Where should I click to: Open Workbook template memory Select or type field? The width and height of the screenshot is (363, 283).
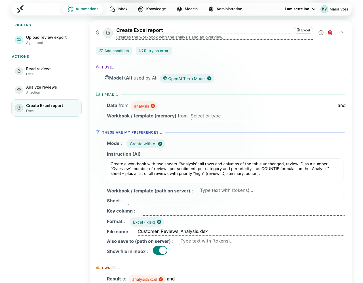click(x=252, y=116)
